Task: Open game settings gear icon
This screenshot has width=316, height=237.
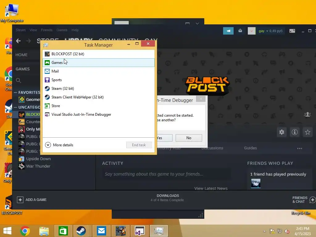Action: coord(282,132)
